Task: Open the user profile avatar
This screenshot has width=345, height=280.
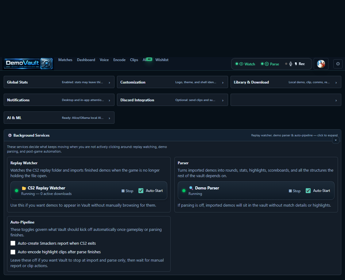Action: click(x=321, y=64)
